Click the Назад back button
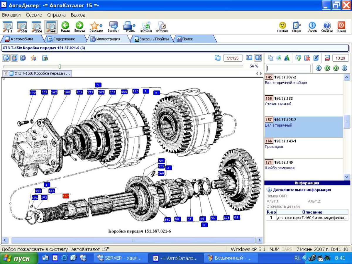Viewport: 352px width, 264px height. (65, 26)
